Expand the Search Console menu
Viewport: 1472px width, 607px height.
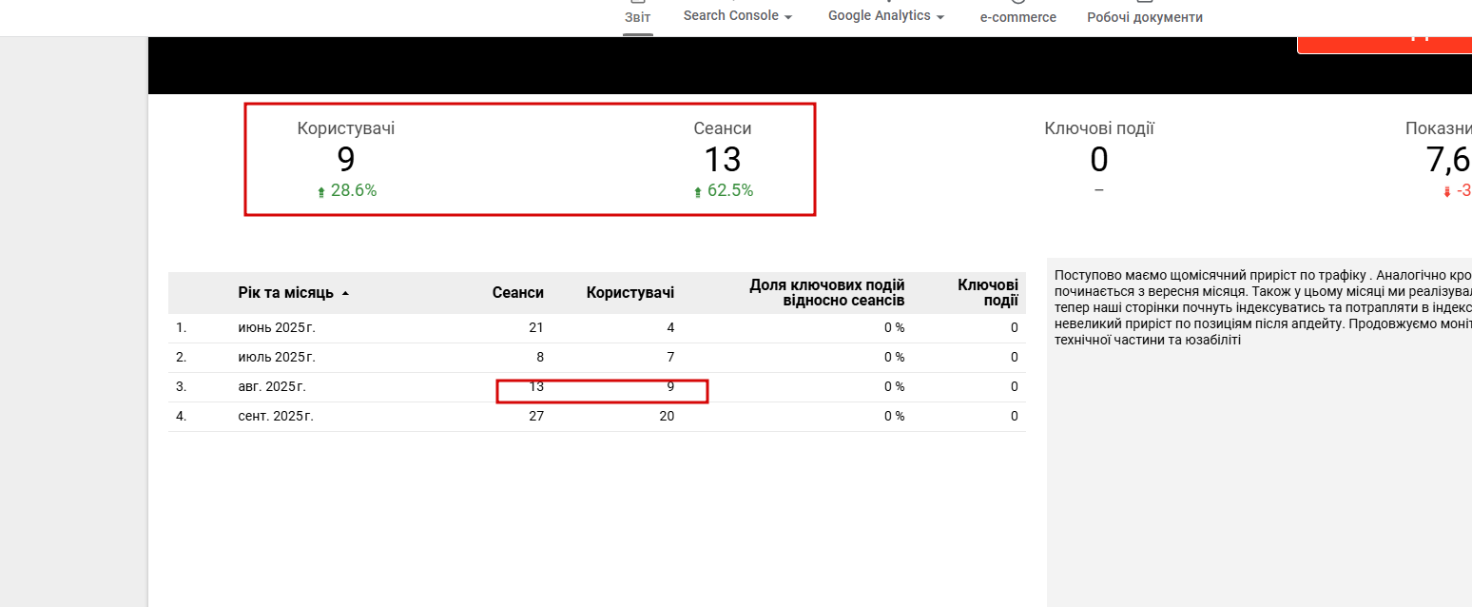738,16
